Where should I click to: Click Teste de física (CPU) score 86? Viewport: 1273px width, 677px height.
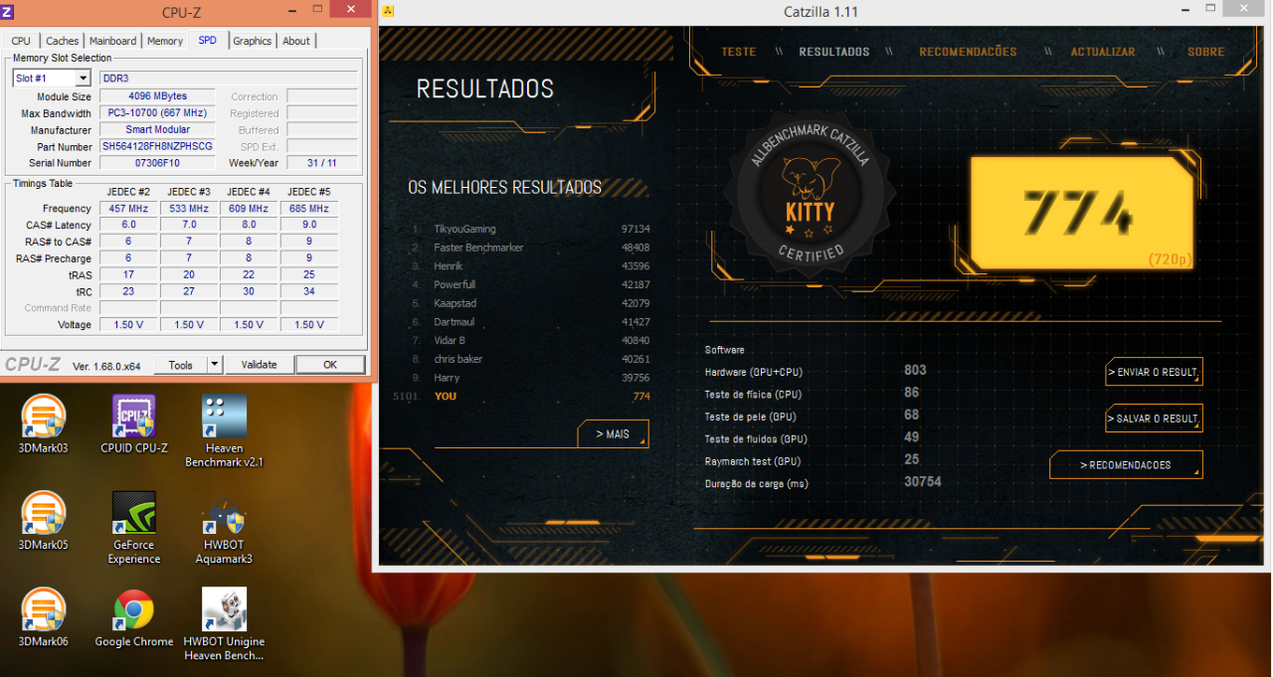(911, 393)
